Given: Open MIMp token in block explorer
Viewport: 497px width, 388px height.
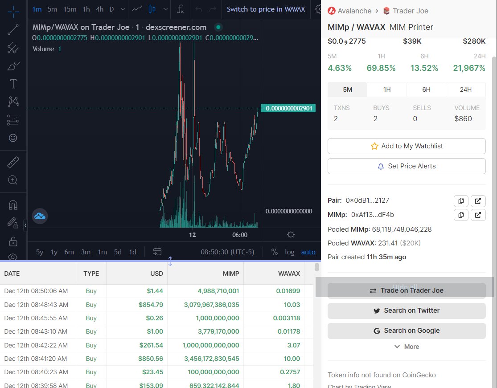Looking at the screenshot, I should point(478,215).
